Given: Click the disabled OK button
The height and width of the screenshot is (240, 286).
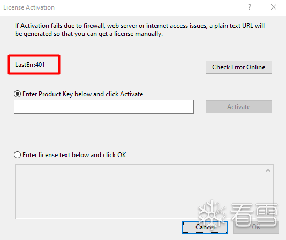Looking at the screenshot, I should click(256, 227).
